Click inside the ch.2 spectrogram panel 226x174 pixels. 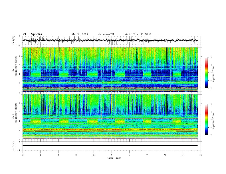point(110,117)
